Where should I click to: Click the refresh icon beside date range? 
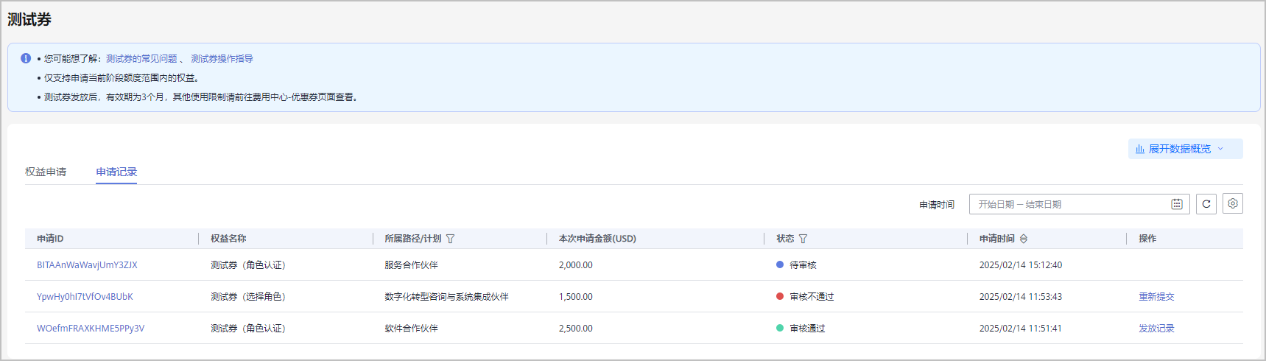pos(1206,204)
